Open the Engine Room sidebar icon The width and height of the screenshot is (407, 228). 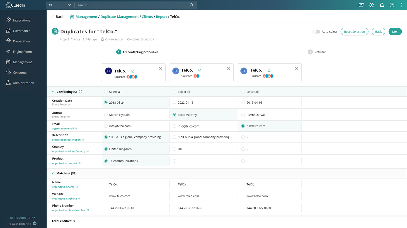[8, 51]
